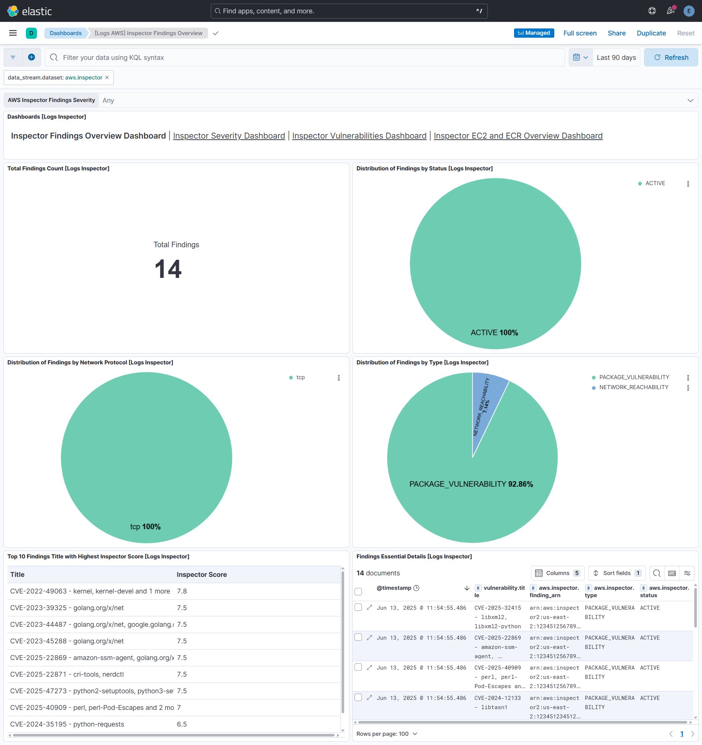Open the help menu in the top bar
Viewport: 702px width, 745px height.
652,11
